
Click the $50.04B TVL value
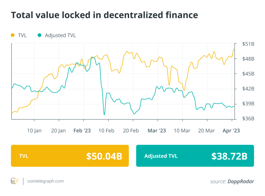(x=104, y=156)
